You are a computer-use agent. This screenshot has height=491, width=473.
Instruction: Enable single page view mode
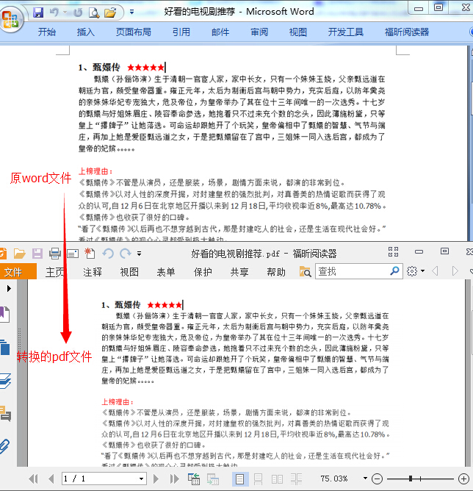[239, 479]
